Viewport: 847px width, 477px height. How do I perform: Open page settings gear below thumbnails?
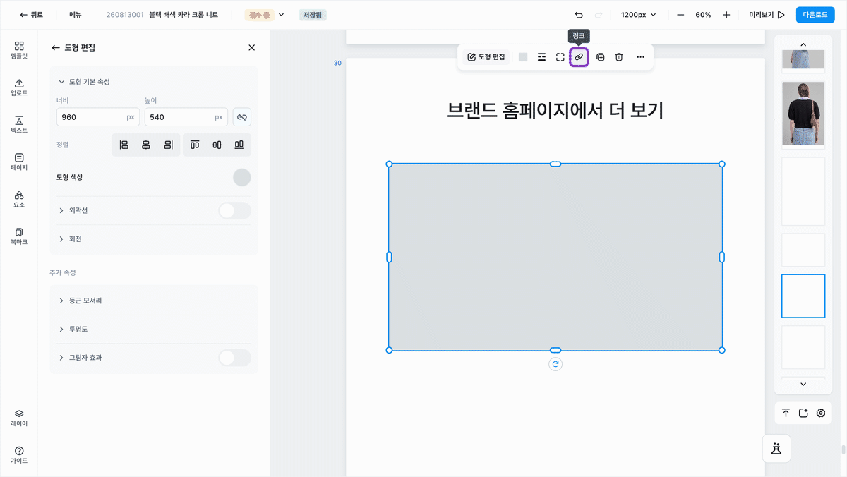pyautogui.click(x=821, y=413)
